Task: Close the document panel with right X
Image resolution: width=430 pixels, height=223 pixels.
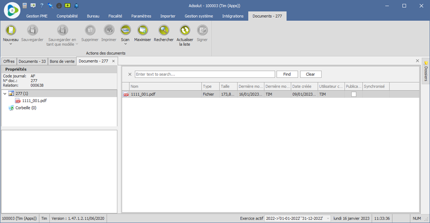Action: pos(417,61)
